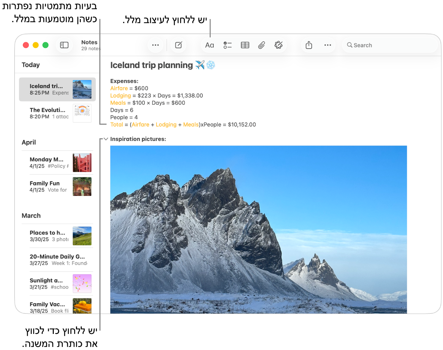443x350 pixels.
Task: Click the Sunlight a... pink thumbnail
Action: [82, 284]
